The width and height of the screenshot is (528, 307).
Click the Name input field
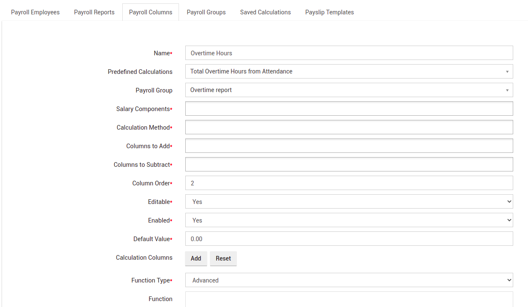[x=349, y=53]
